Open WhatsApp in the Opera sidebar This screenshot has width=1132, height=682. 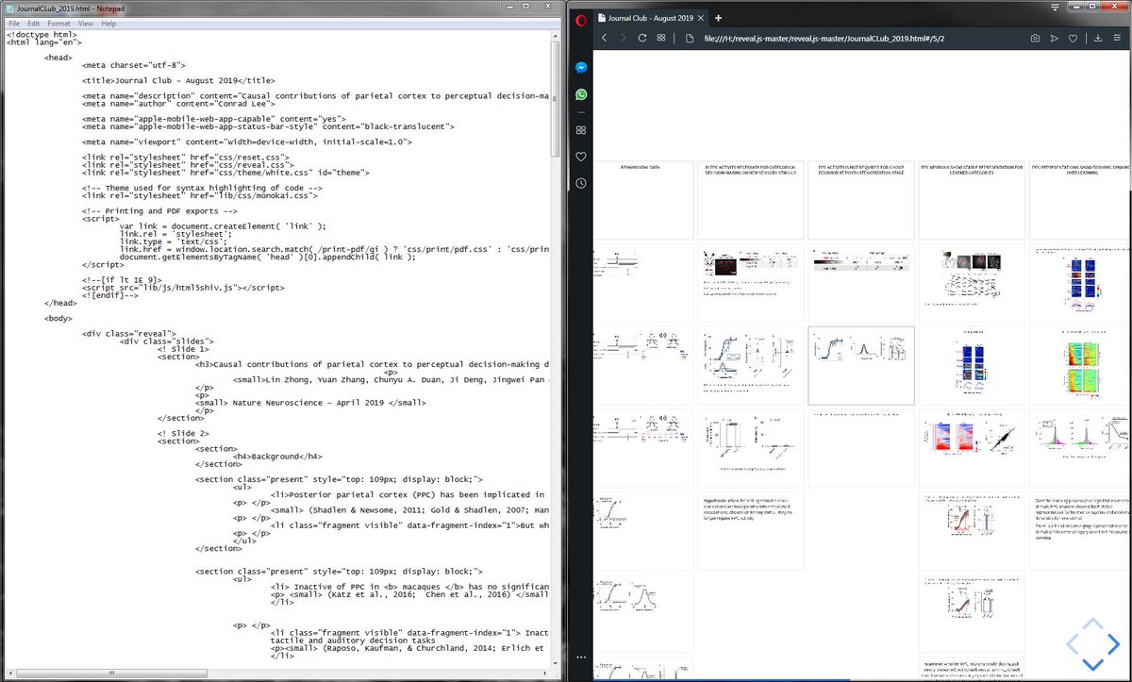pos(581,95)
